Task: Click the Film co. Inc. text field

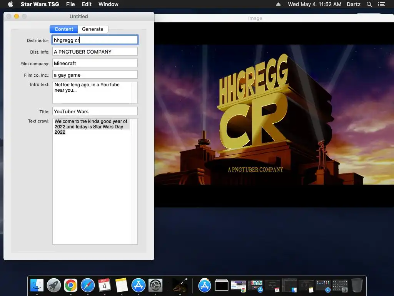Action: (x=95, y=75)
